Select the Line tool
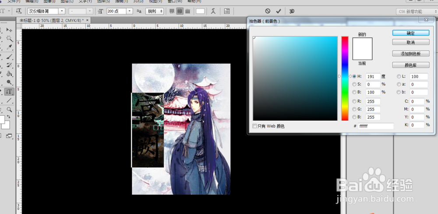 coord(9,100)
